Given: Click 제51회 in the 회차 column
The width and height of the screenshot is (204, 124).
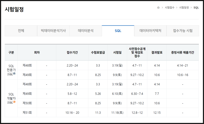Looking at the screenshot, I should (27, 113).
